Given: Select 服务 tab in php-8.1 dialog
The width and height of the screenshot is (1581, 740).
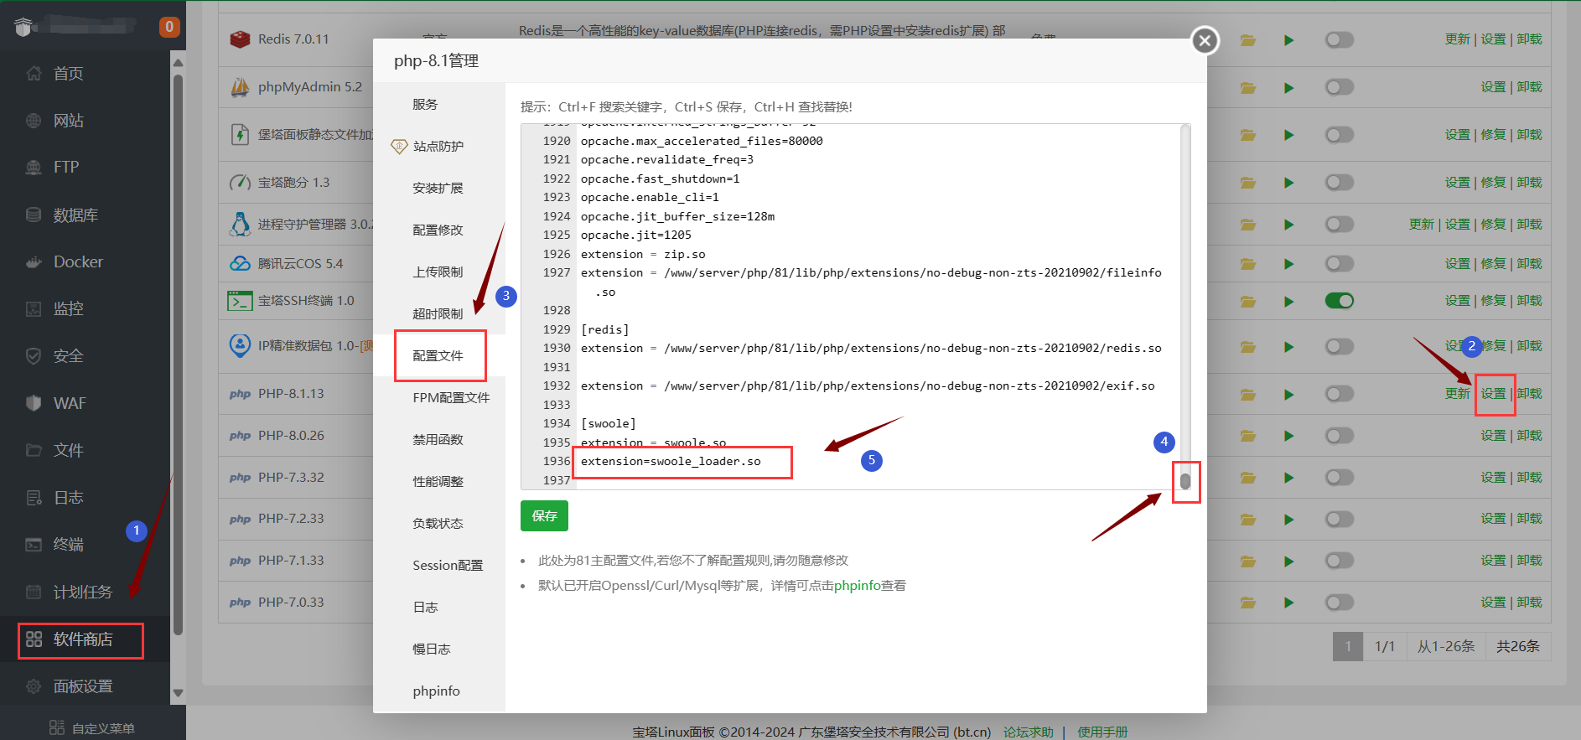Looking at the screenshot, I should 439,104.
